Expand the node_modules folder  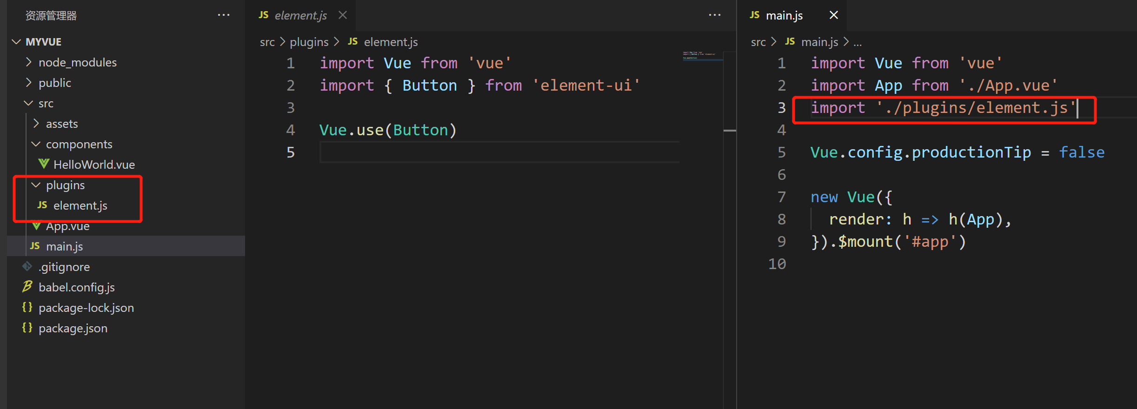[29, 62]
